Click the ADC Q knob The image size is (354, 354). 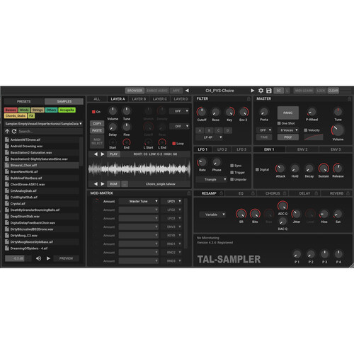[x=282, y=206]
